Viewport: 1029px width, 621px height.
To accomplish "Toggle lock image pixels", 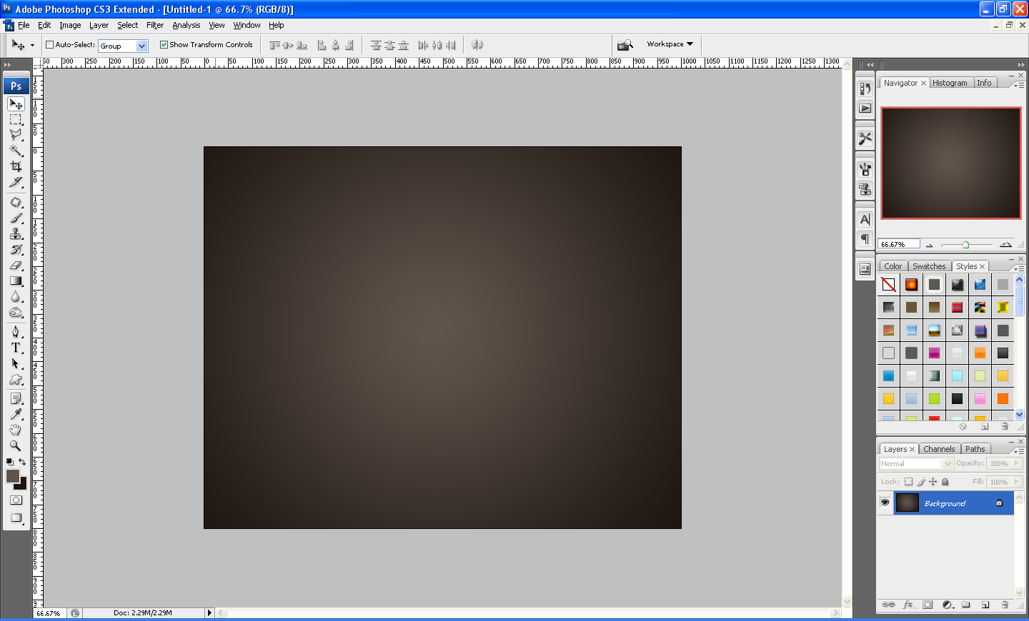I will 921,482.
